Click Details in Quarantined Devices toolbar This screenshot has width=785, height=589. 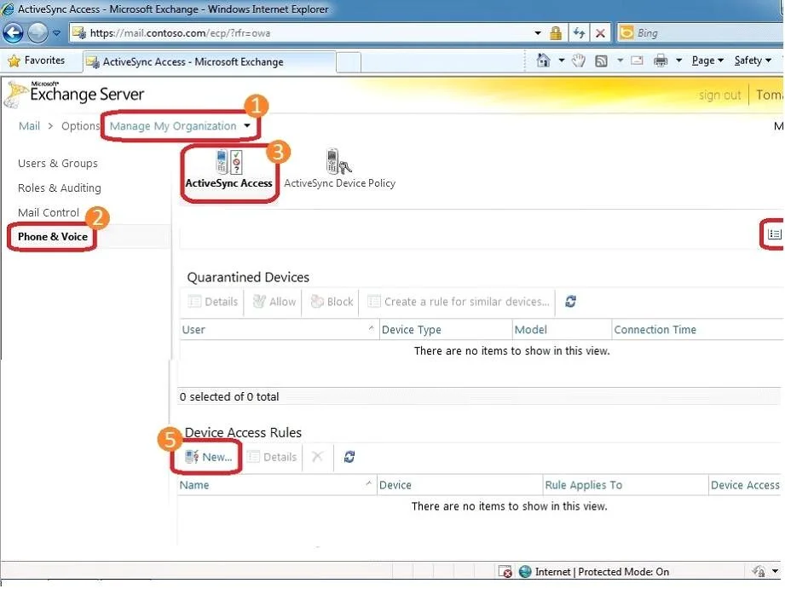[213, 302]
